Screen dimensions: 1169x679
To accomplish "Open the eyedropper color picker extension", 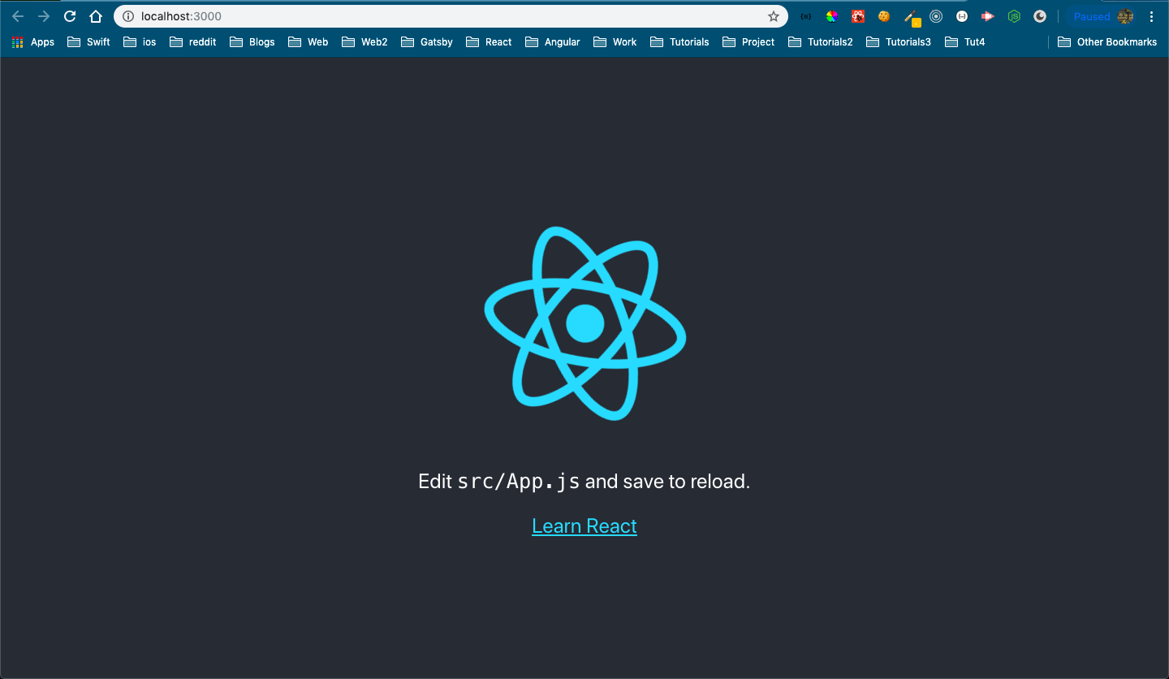I will [x=912, y=17].
